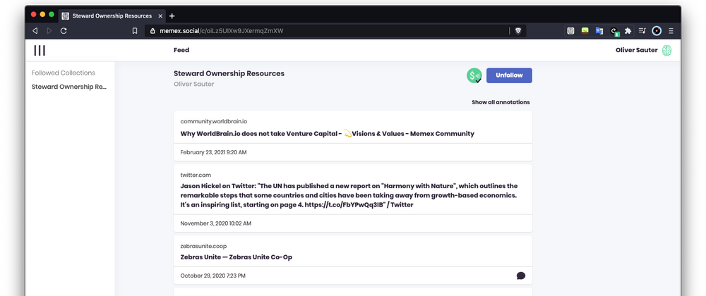Click Oliver Sauter author under collection title

(194, 85)
